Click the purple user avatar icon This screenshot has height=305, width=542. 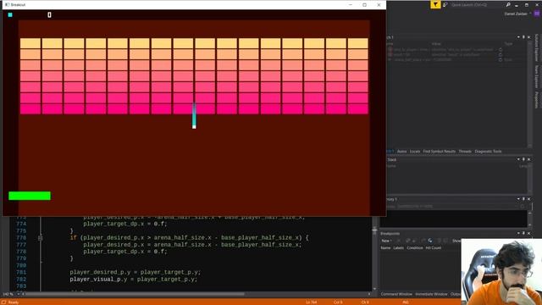537,14
